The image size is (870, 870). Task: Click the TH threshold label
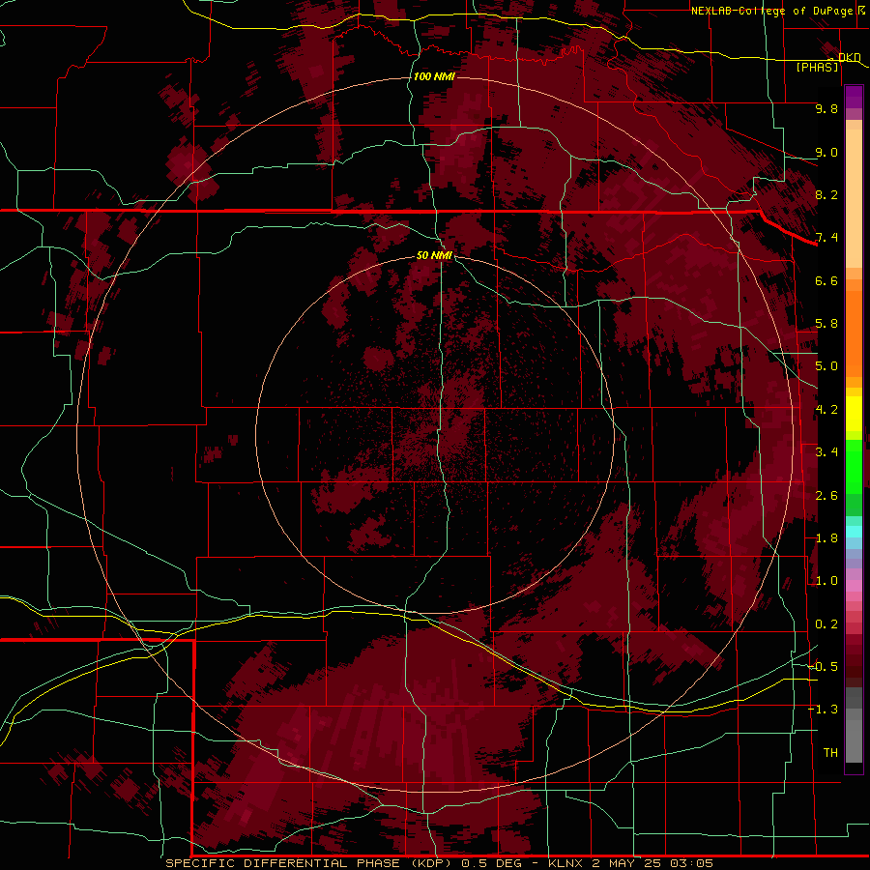click(830, 753)
